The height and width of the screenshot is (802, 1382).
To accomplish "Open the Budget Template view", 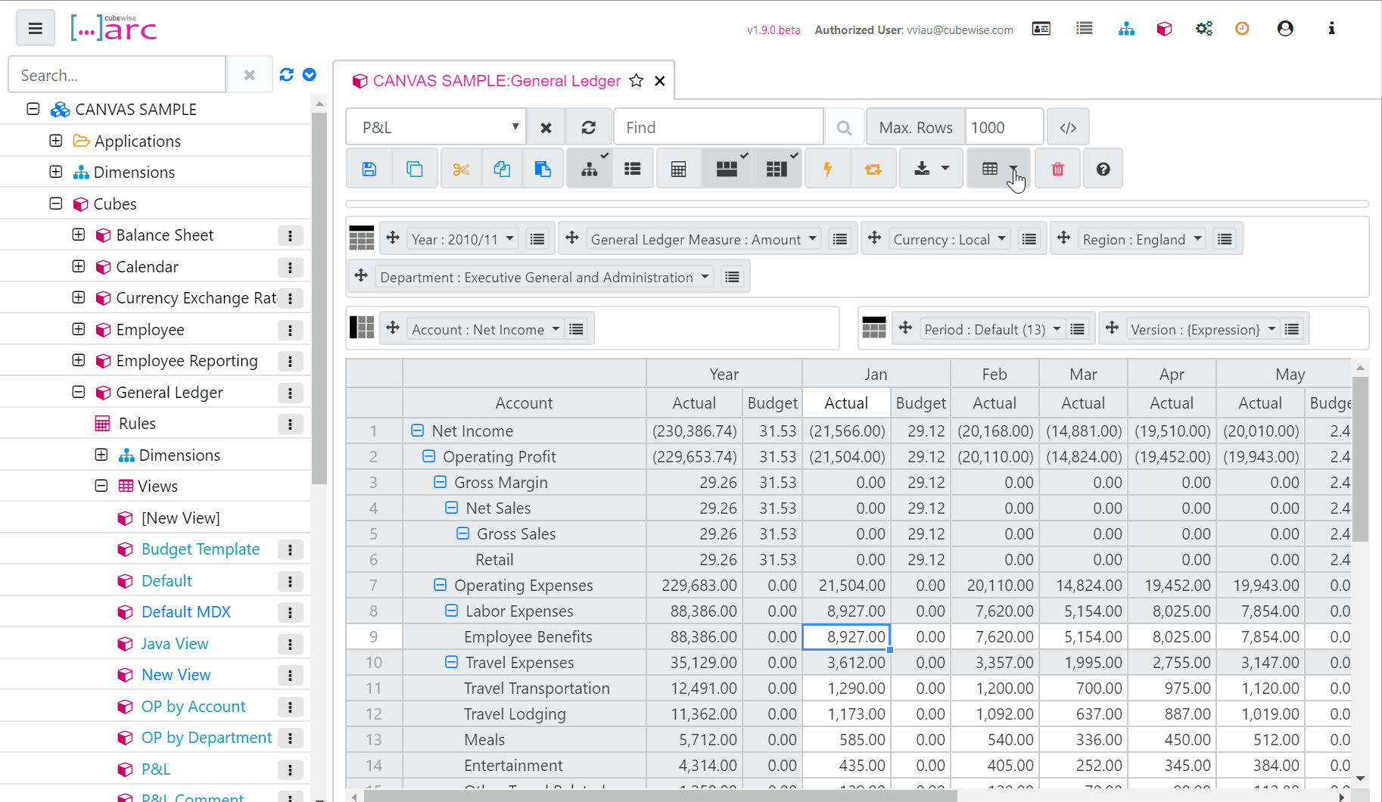I will tap(200, 549).
